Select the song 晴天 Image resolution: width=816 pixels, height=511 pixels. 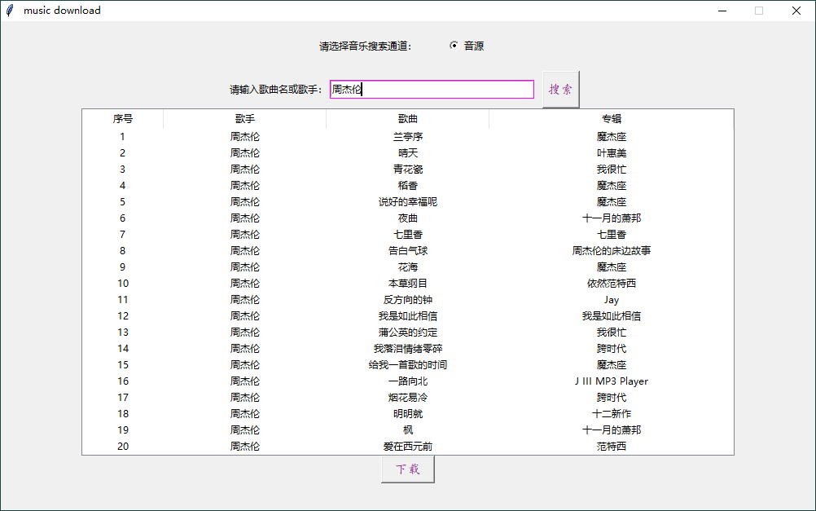click(x=407, y=152)
